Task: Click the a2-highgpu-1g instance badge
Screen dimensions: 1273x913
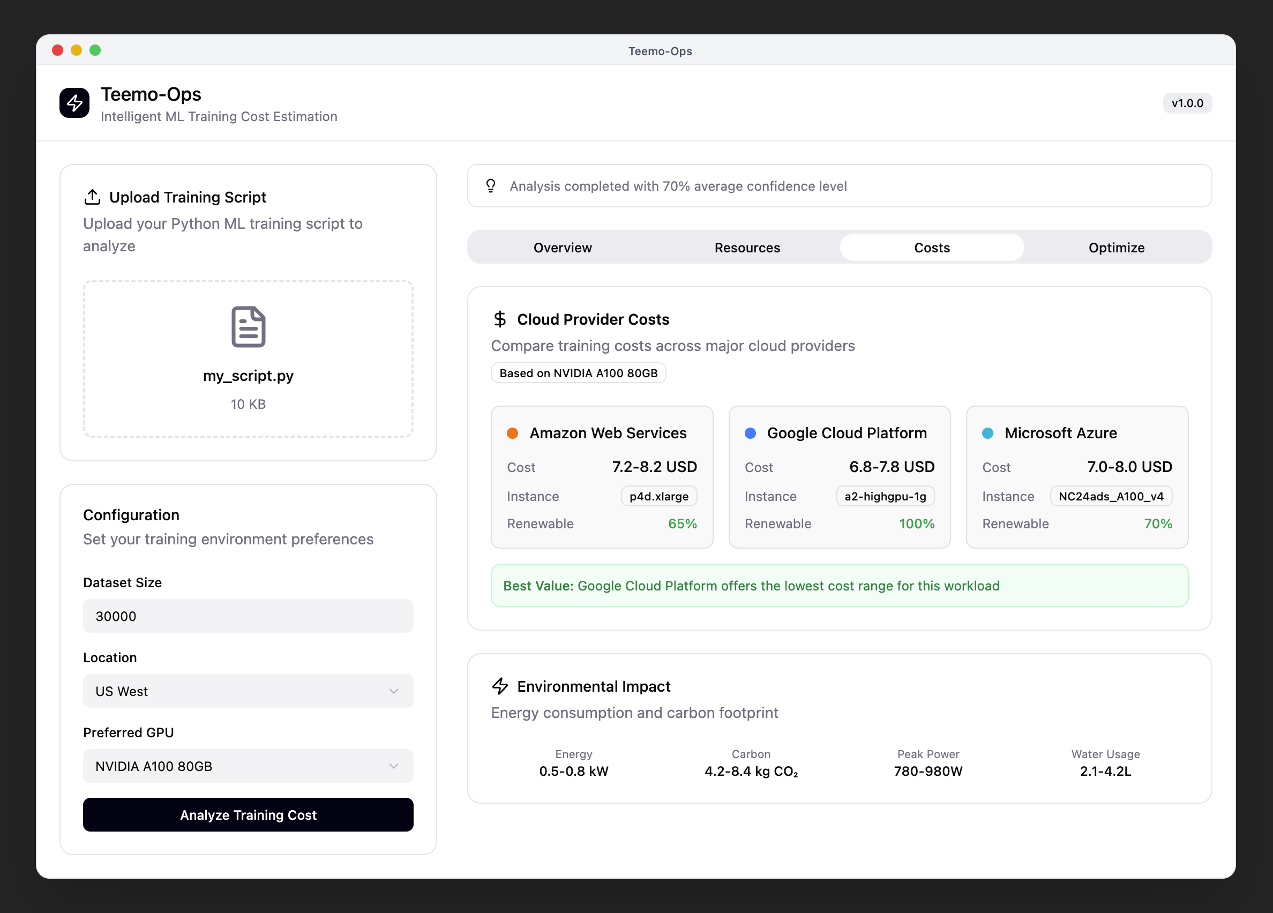Action: (x=885, y=496)
